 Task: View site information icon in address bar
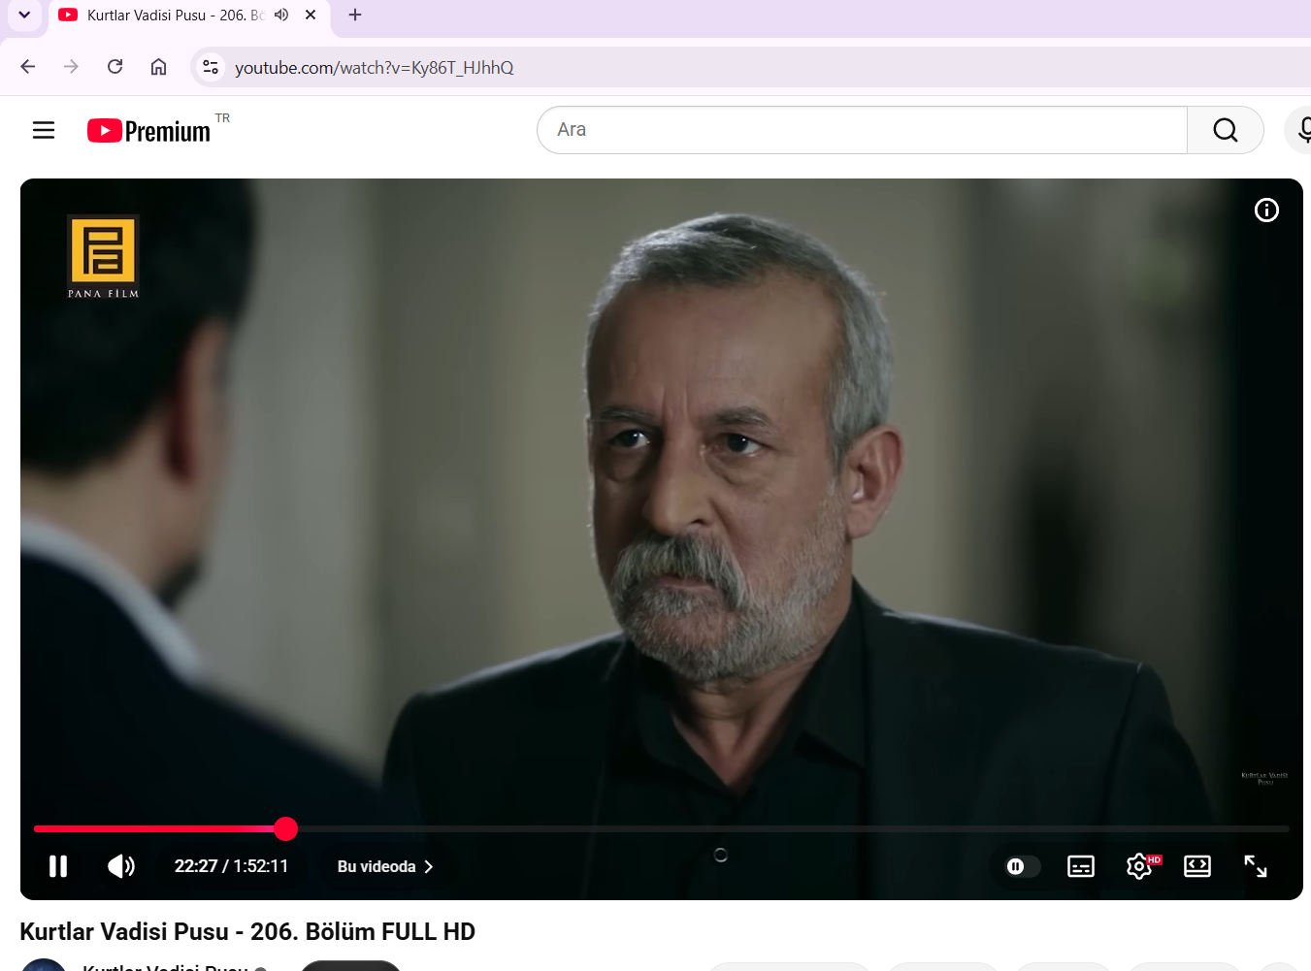coord(211,67)
